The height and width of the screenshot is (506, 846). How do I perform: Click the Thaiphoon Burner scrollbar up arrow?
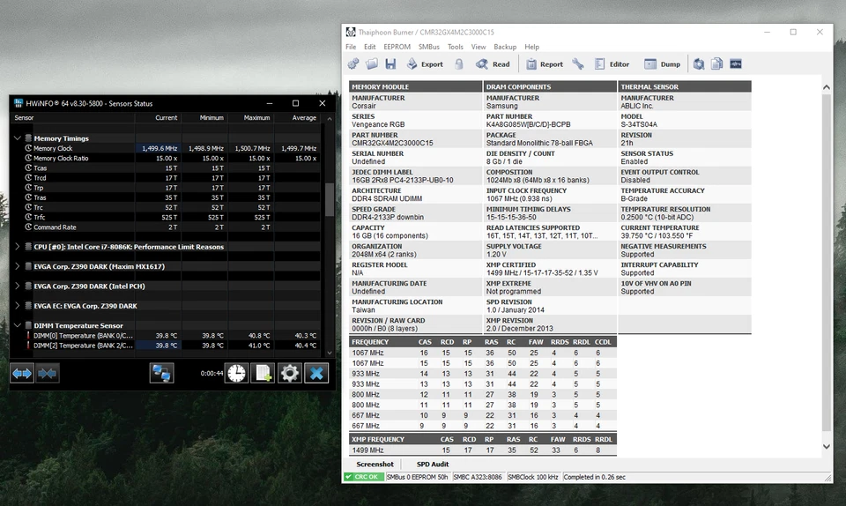pyautogui.click(x=826, y=87)
